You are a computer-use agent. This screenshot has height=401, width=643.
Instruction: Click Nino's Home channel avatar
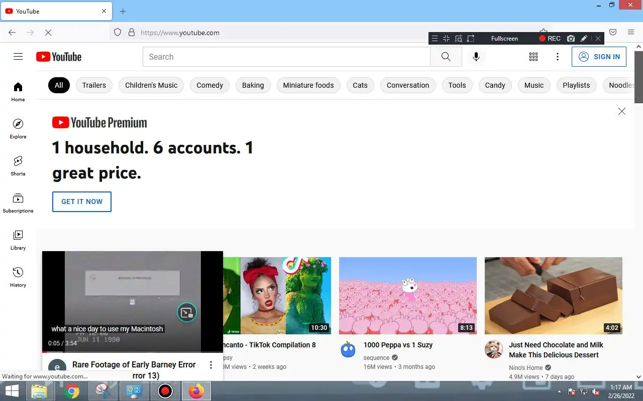pyautogui.click(x=494, y=349)
